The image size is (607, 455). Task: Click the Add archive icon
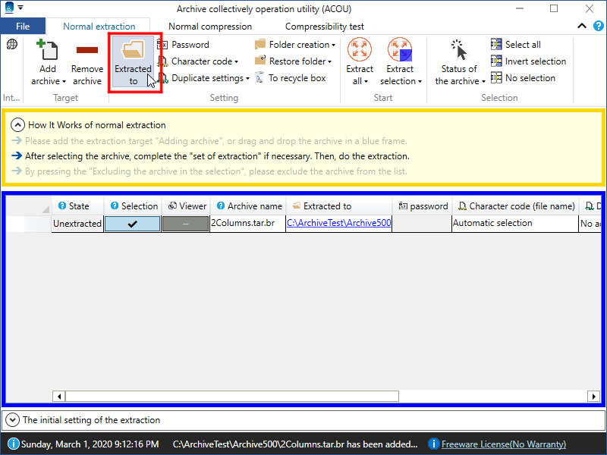[48, 51]
